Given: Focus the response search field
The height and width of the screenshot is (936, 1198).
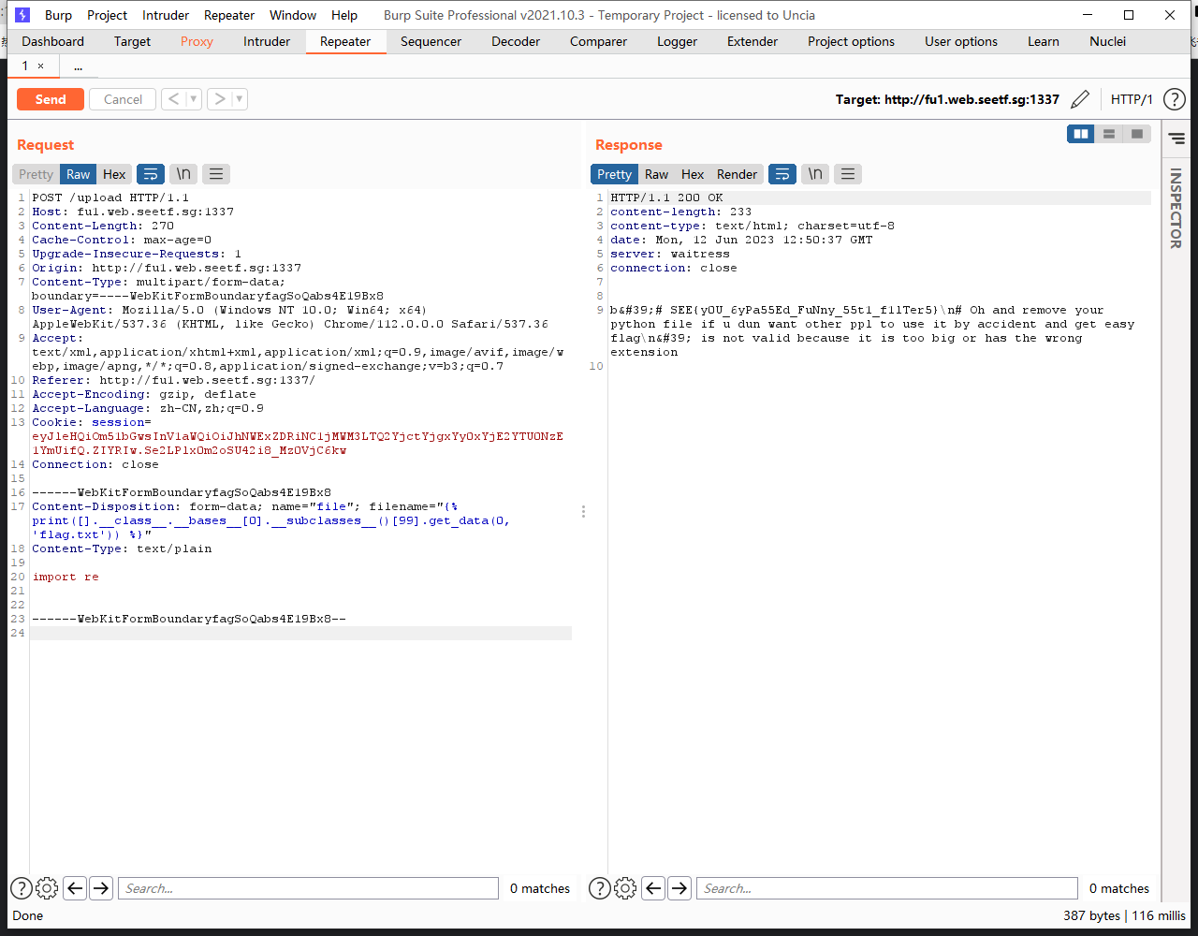Looking at the screenshot, I should pyautogui.click(x=887, y=888).
